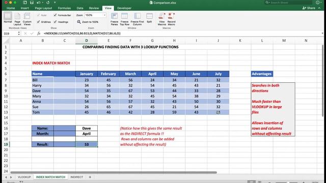Click the Redo icon in title bar

tap(48, 3)
